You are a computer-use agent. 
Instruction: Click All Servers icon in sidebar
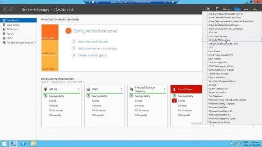pyautogui.click(x=4, y=29)
